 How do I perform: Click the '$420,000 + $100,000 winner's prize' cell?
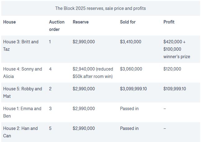tap(176, 49)
